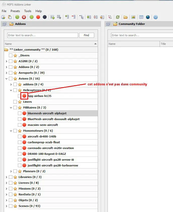Click the open folder toolbar icon

(125, 17)
